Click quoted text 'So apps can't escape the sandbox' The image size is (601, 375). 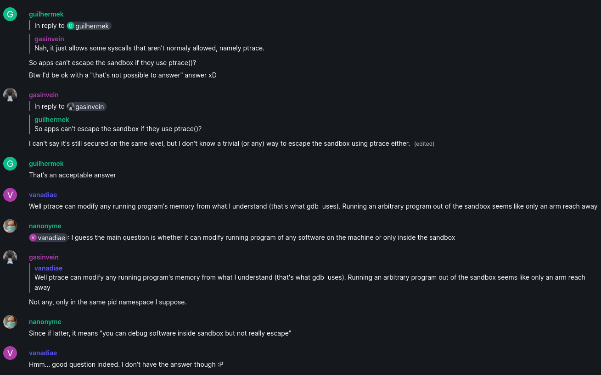click(x=118, y=129)
